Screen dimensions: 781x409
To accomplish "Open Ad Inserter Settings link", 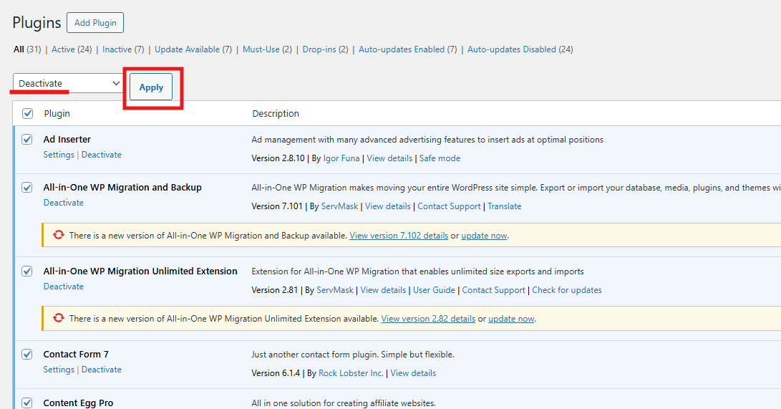I will (59, 155).
